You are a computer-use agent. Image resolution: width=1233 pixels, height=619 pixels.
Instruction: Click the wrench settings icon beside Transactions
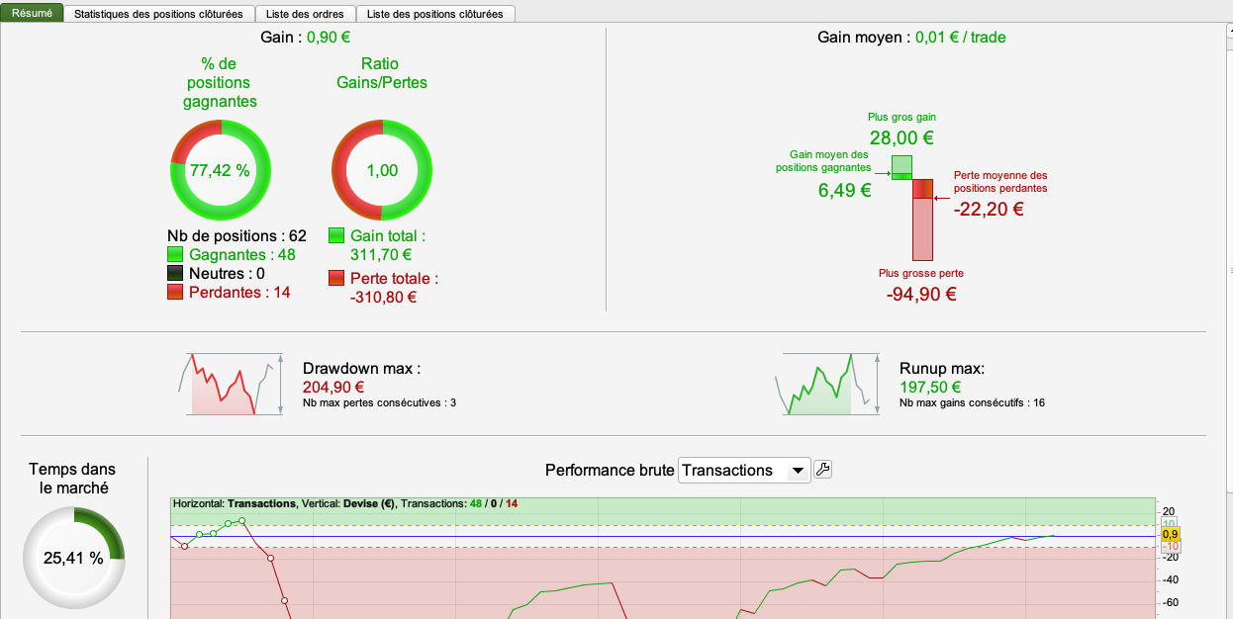click(822, 470)
